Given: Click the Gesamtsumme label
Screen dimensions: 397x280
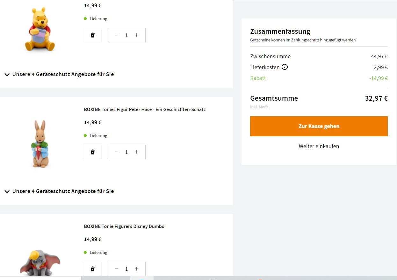Looking at the screenshot, I should click(x=274, y=98).
